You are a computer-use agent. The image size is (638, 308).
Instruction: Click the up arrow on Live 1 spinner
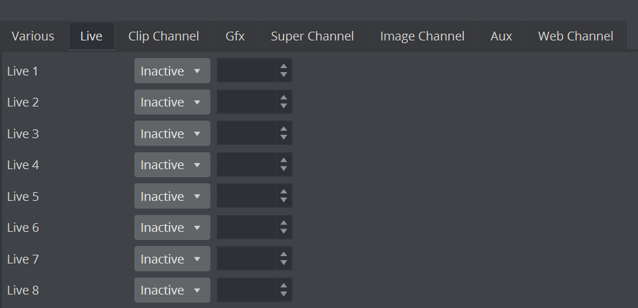(284, 66)
